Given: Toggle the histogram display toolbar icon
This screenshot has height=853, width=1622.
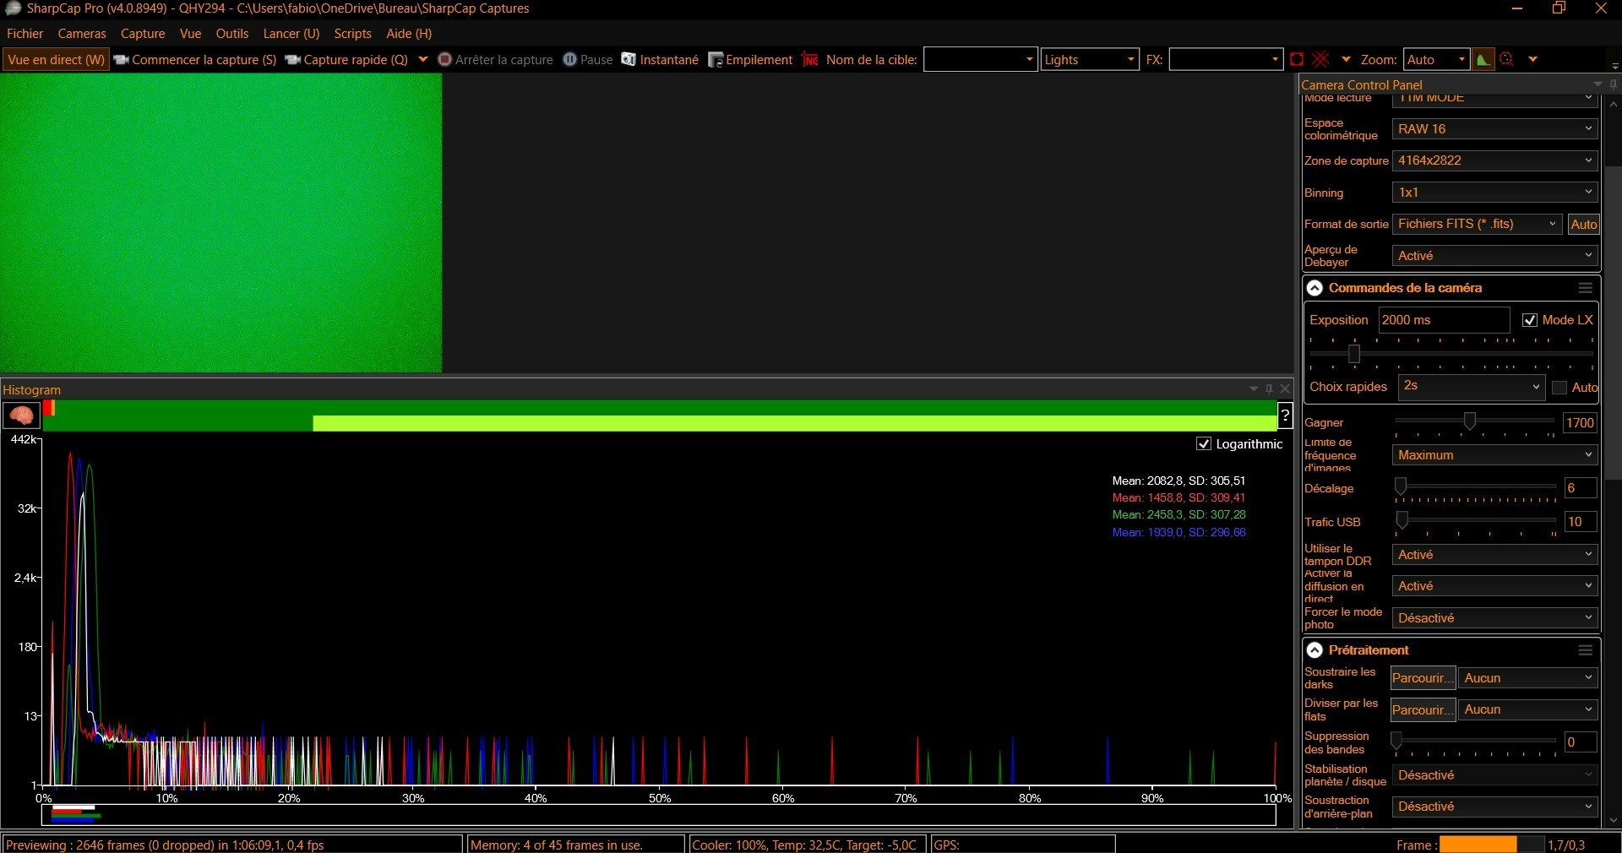Looking at the screenshot, I should [x=1483, y=59].
